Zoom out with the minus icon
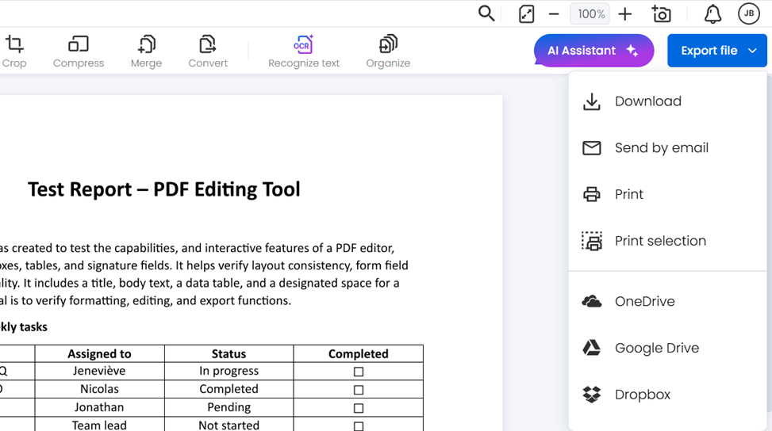772x431 pixels. coord(554,14)
